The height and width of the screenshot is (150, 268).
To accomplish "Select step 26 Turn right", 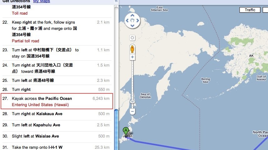I will [x=57, y=89].
